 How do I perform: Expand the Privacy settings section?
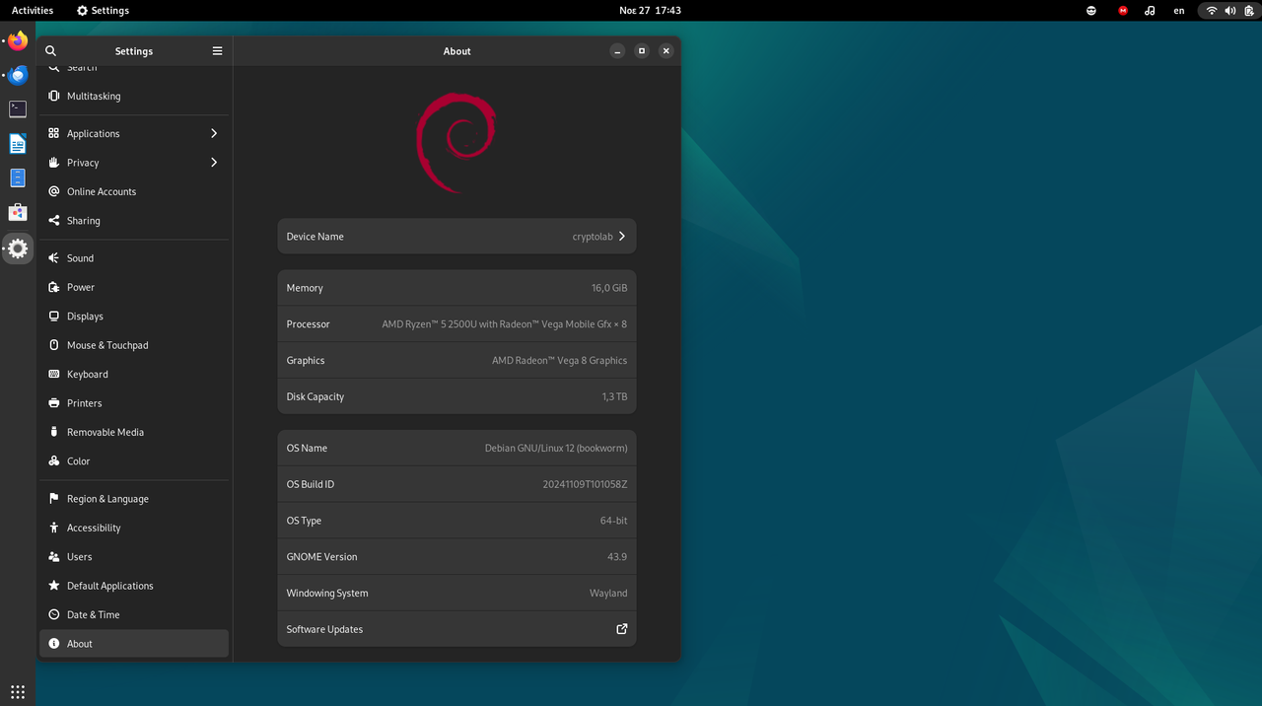click(134, 163)
